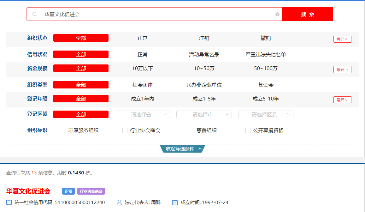The width and height of the screenshot is (365, 212).
Task: Select 全部 for 登记区域
Action: (x=81, y=114)
